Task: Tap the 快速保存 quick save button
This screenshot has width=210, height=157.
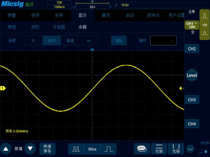Action: pyautogui.click(x=47, y=149)
